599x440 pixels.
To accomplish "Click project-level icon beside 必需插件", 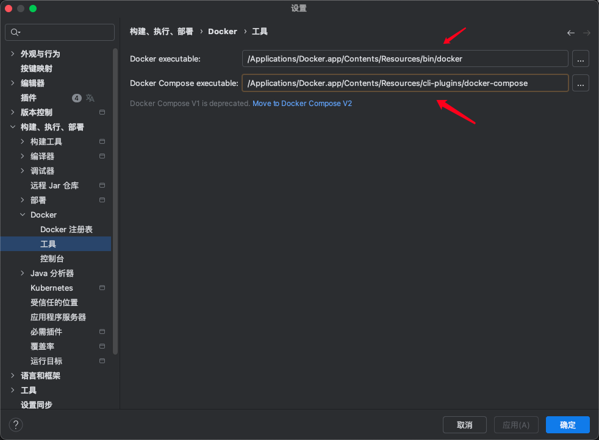I will [102, 332].
